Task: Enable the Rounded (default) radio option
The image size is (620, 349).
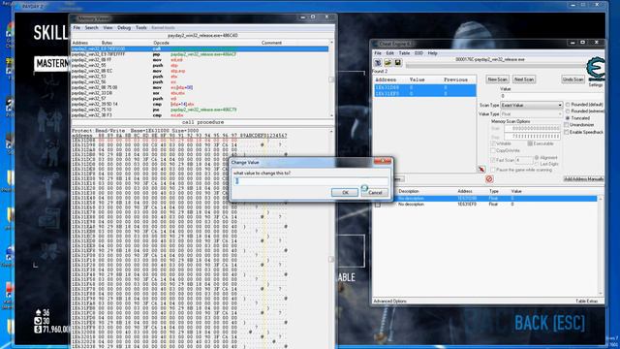Action: point(568,105)
